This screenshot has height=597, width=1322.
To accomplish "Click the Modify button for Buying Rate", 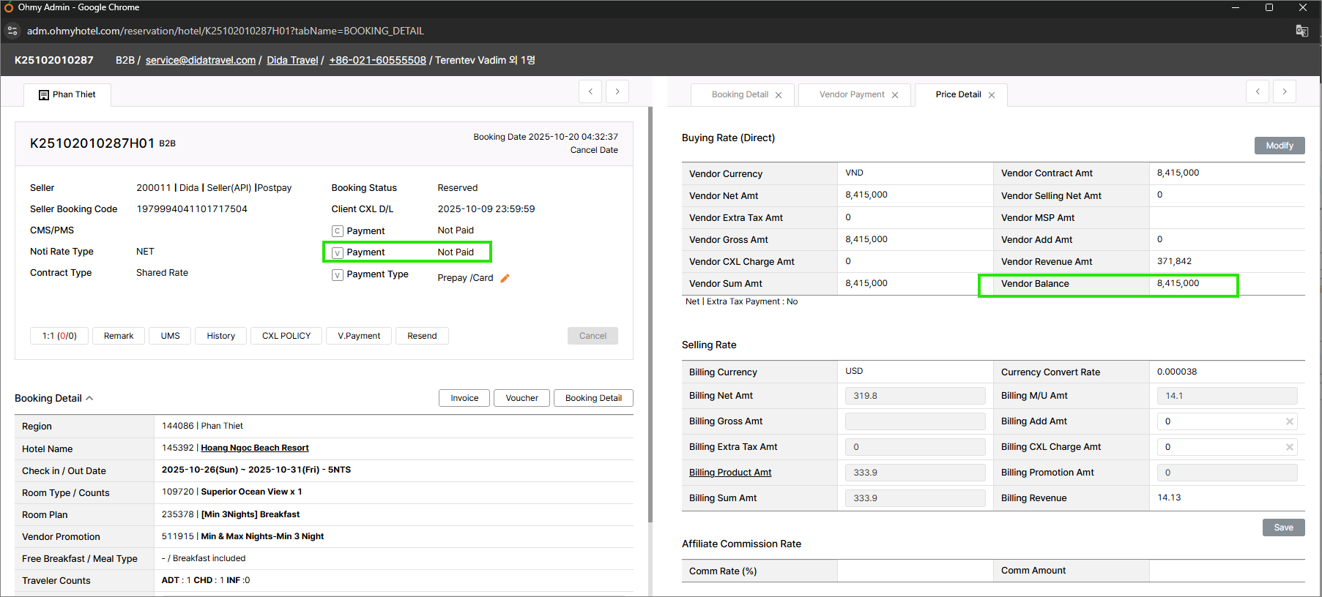I will tap(1279, 146).
